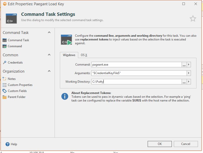The height and width of the screenshot is (153, 203).
Task: Collapse the Common section
Action: click(49, 55)
